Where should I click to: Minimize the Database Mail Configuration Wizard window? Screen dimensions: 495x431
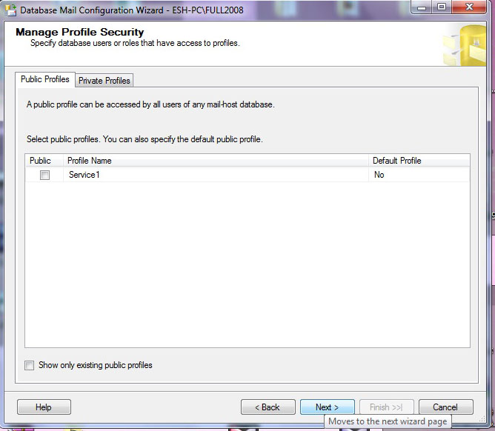425,9
